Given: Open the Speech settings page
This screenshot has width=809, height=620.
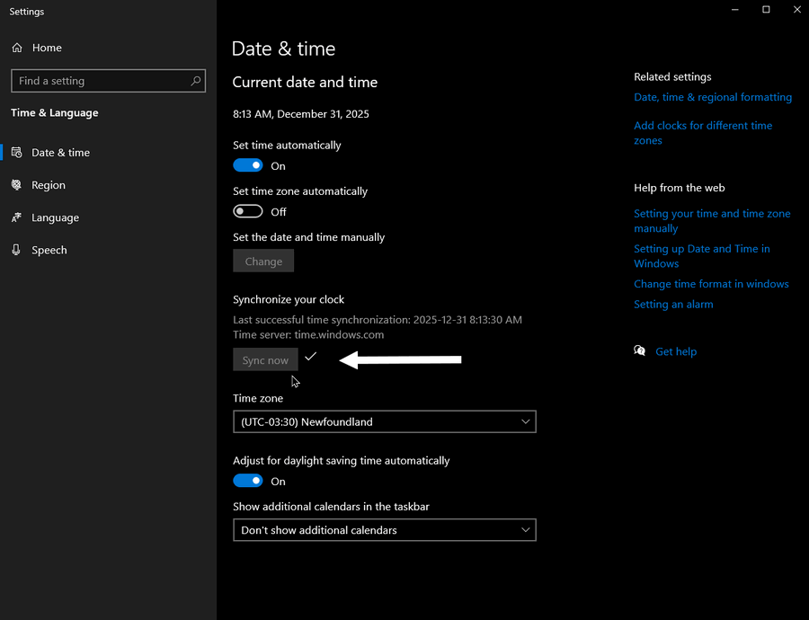Looking at the screenshot, I should pyautogui.click(x=49, y=250).
